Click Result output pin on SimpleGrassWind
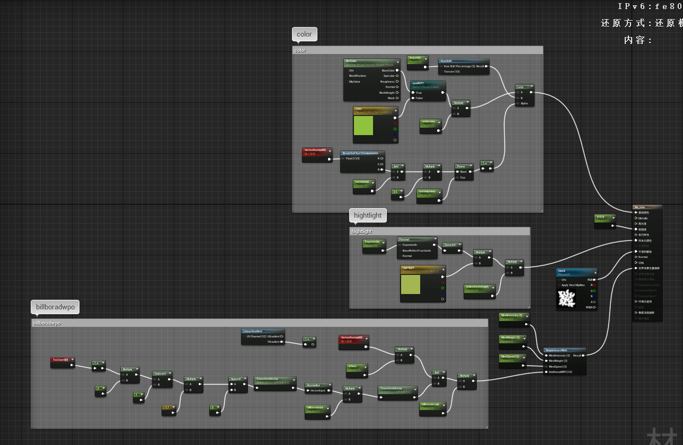This screenshot has width=683, height=445. (583, 355)
